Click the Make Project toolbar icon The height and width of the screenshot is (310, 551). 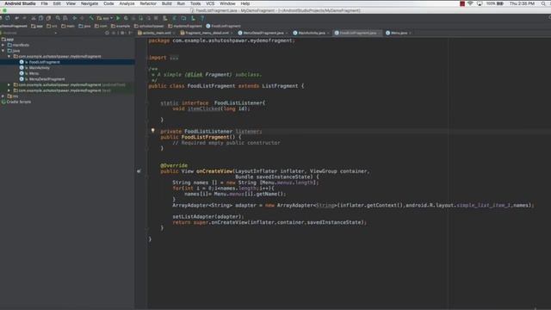[91, 18]
